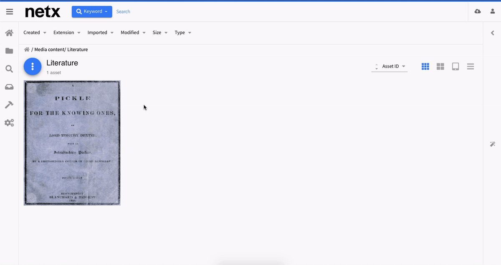
Task: Expand the Modified filter
Action: tap(133, 33)
